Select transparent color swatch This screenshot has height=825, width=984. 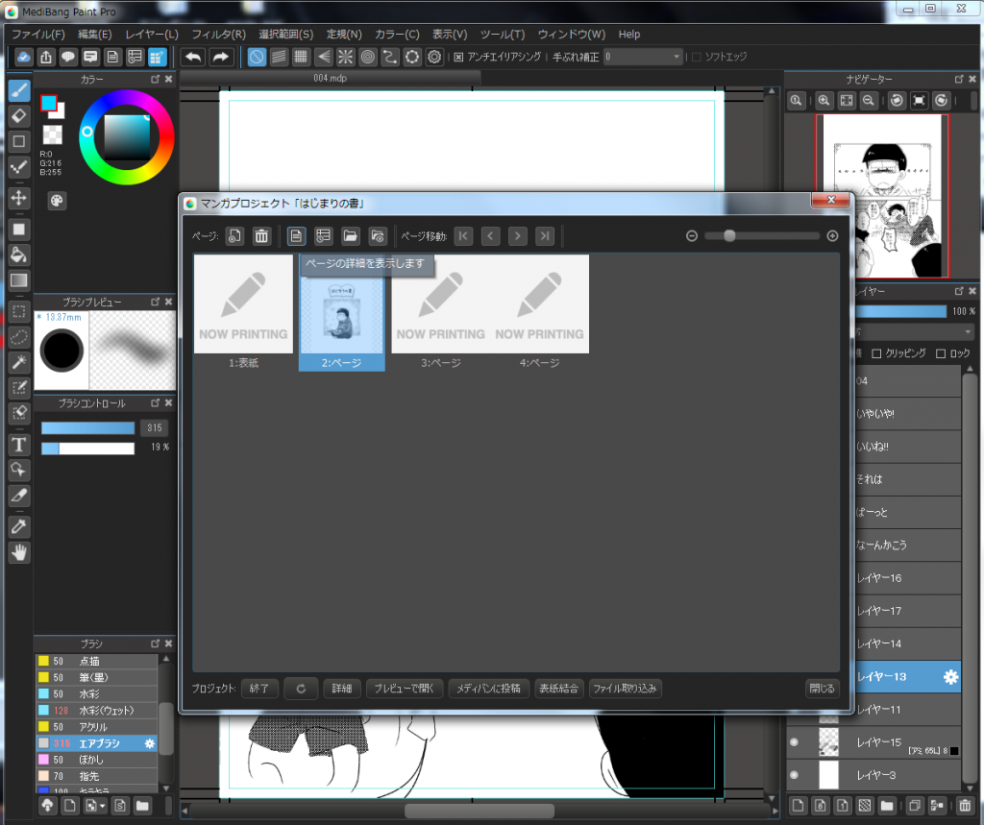52,134
